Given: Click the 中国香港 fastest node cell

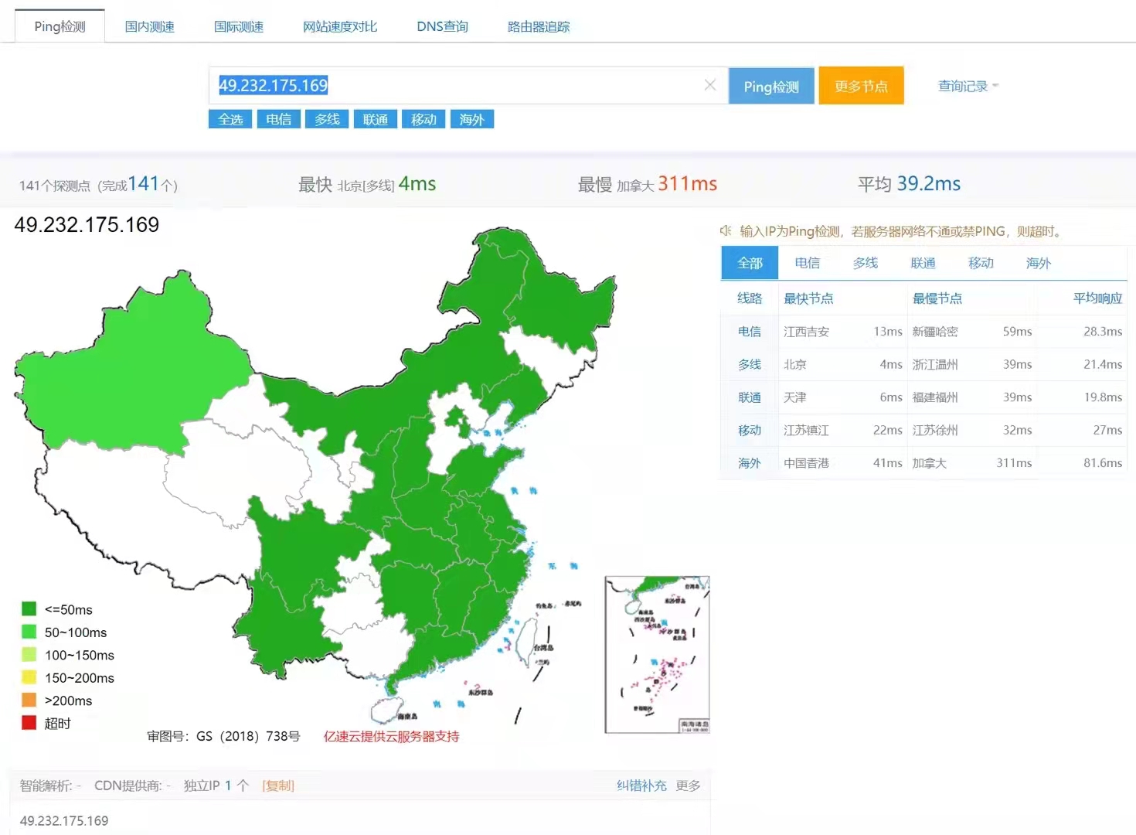Looking at the screenshot, I should (806, 463).
